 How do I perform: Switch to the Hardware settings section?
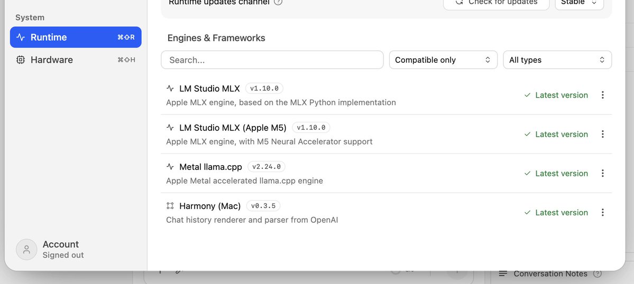pos(76,60)
